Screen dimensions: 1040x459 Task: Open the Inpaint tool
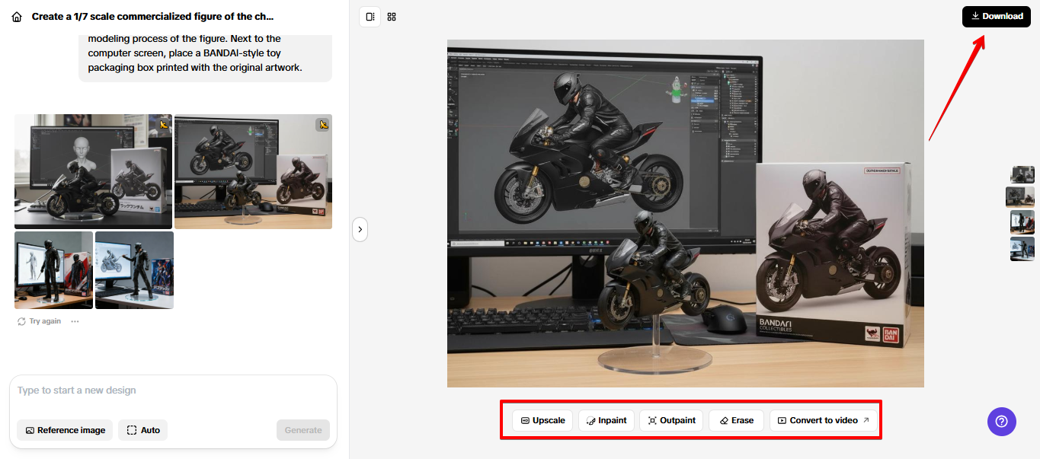point(606,419)
